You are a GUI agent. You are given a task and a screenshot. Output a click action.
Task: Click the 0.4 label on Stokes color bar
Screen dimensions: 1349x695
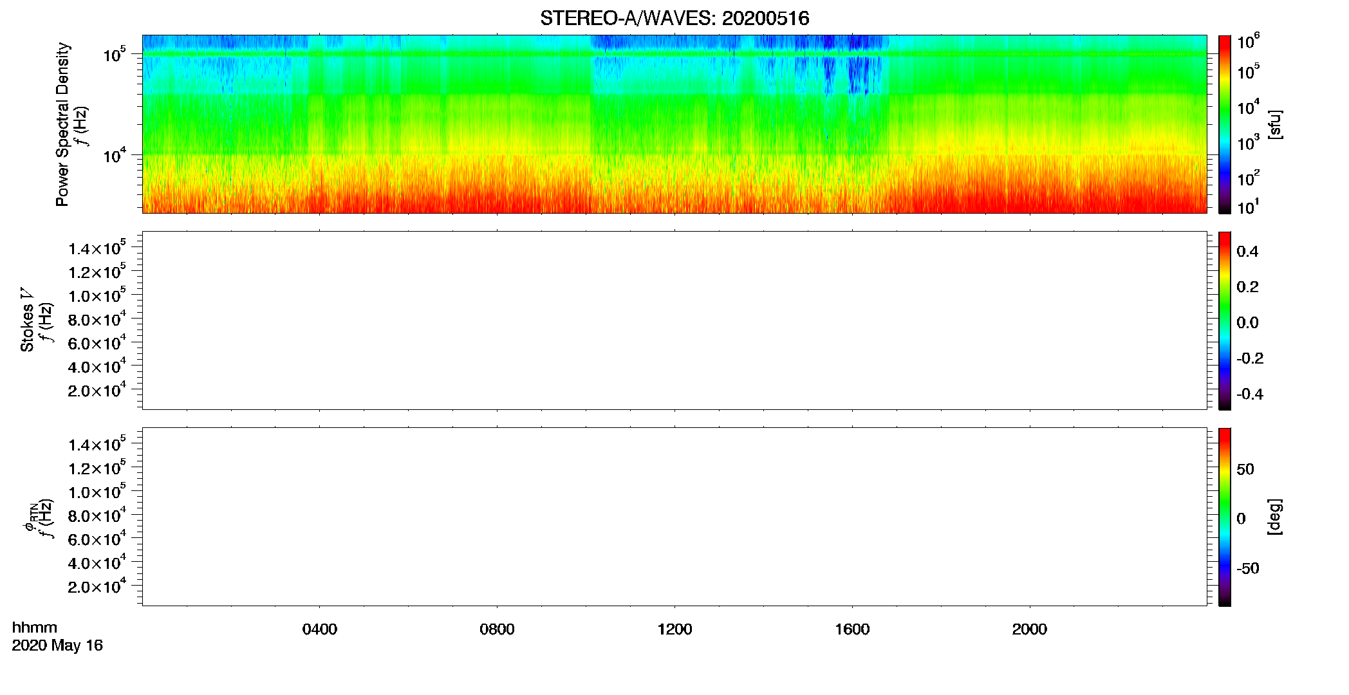coord(1247,252)
